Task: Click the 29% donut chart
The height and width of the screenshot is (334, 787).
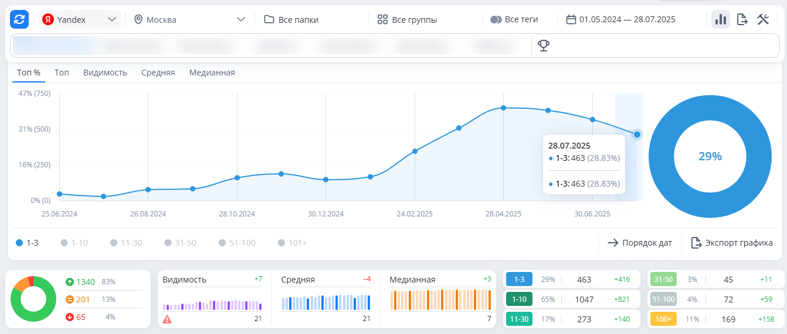Action: pos(710,156)
